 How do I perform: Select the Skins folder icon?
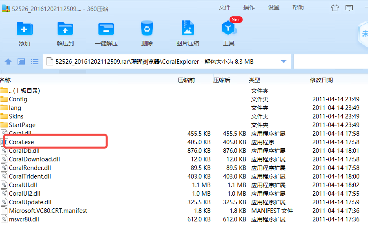pyautogui.click(x=4, y=116)
